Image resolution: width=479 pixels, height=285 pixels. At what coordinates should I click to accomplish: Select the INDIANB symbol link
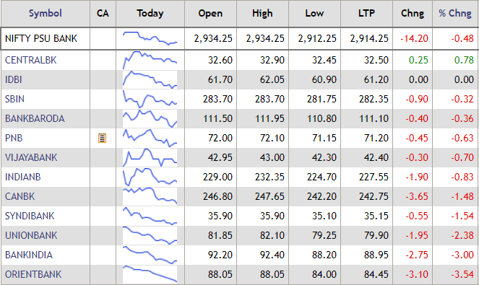pos(23,177)
